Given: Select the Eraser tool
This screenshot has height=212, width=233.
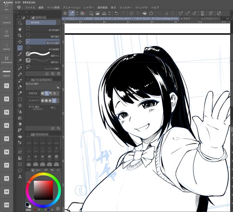Looking at the screenshot, I should coord(20,124).
